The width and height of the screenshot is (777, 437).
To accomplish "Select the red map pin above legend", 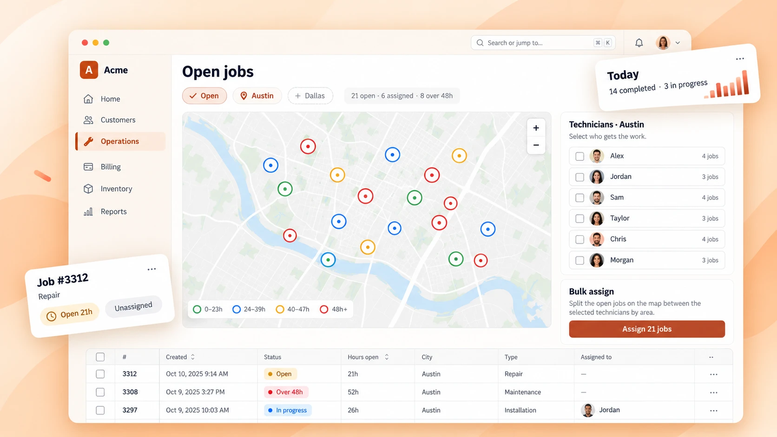I will (290, 235).
